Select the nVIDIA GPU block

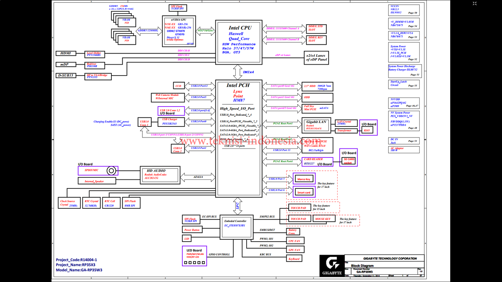(179, 31)
